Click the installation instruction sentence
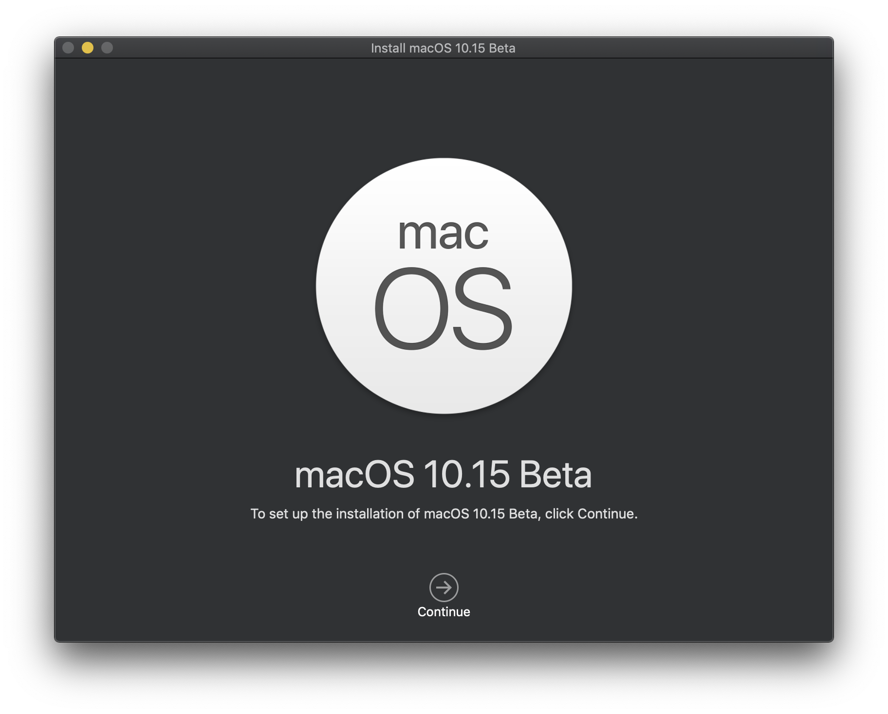The height and width of the screenshot is (714, 888). pyautogui.click(x=444, y=514)
